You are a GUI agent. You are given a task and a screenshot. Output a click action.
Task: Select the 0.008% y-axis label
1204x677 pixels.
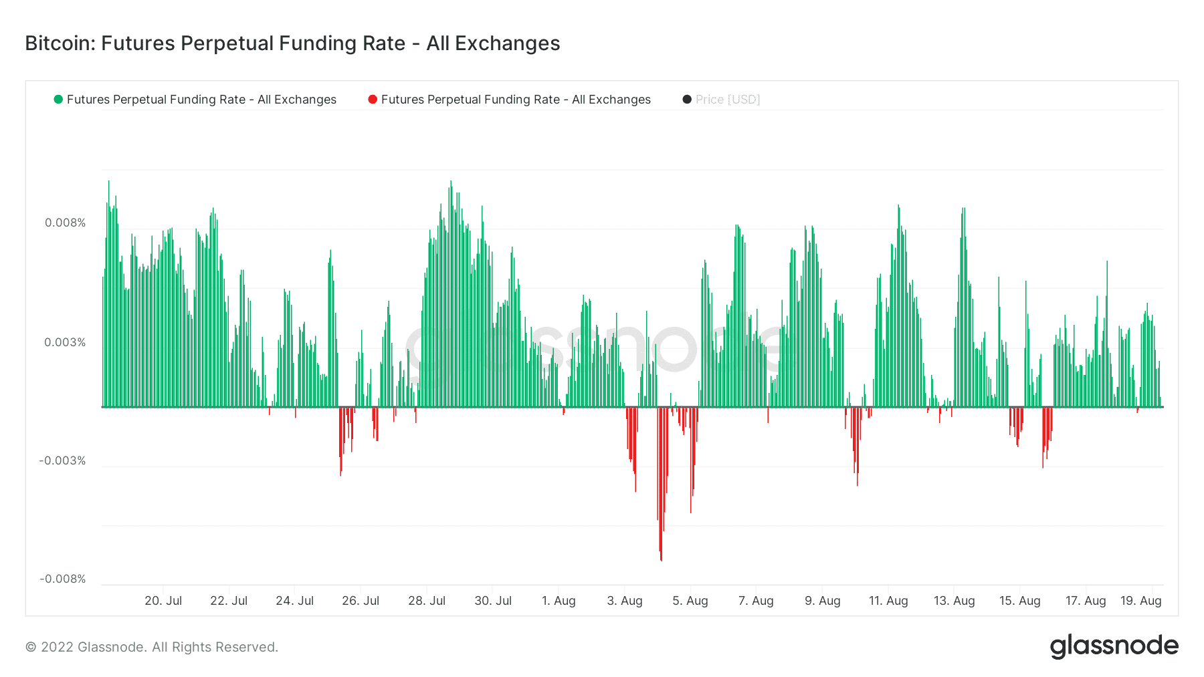pyautogui.click(x=66, y=223)
